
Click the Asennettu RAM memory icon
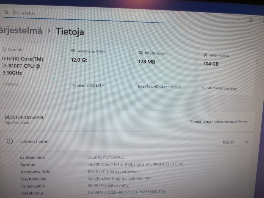click(x=73, y=51)
